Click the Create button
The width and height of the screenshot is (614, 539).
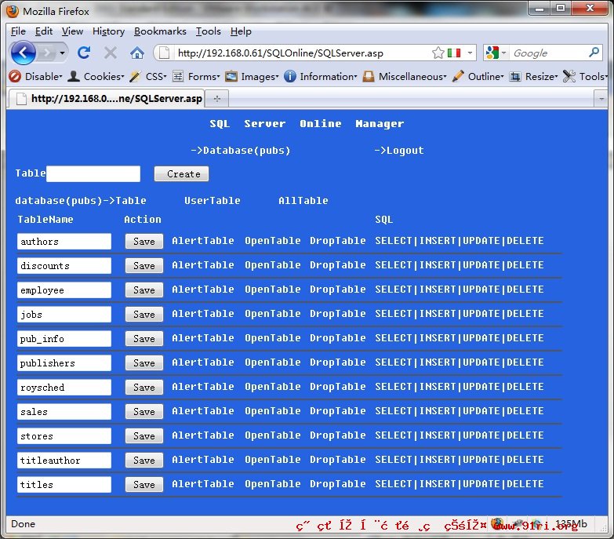pos(181,174)
